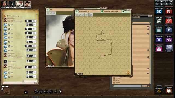Open the Images sidebar panel

159,20
